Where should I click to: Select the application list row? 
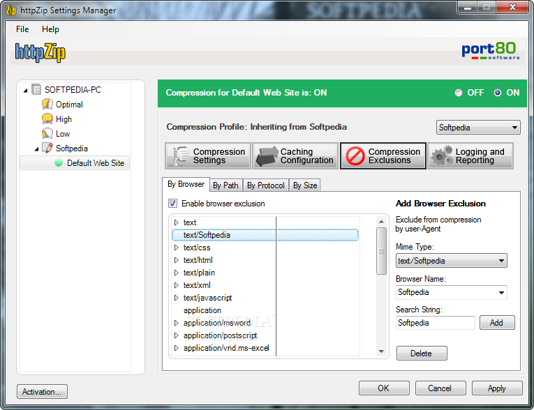[202, 310]
